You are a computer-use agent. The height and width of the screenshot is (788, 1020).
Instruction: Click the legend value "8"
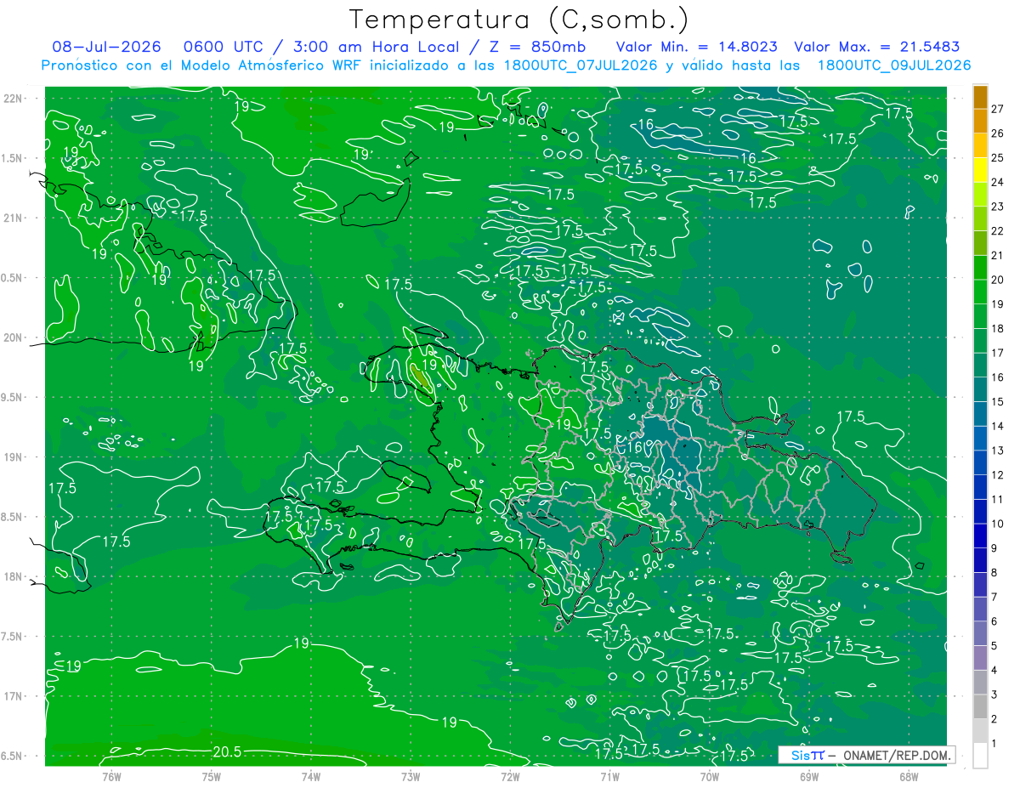coord(994,572)
